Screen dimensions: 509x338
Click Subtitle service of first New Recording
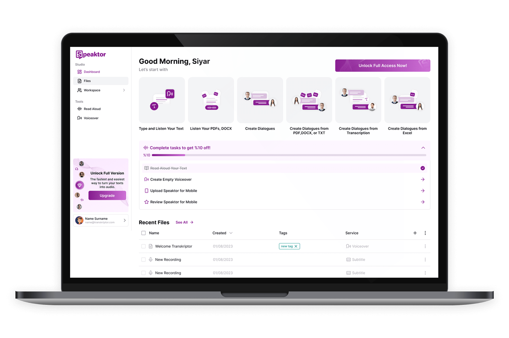(356, 259)
